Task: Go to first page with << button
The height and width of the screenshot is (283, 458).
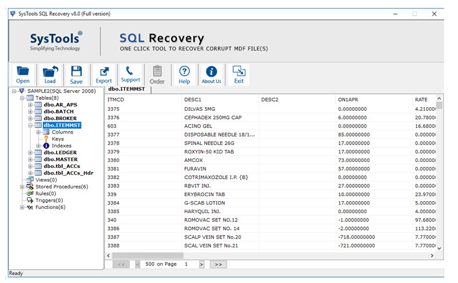Action: point(121,264)
